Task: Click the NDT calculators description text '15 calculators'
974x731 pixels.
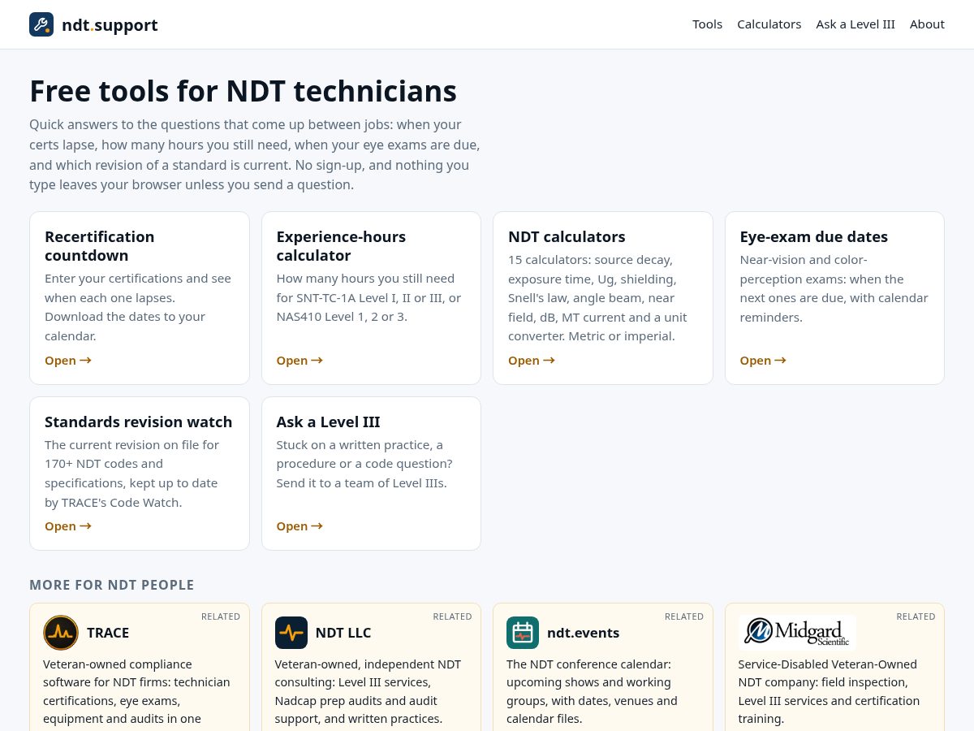Action: (598, 298)
